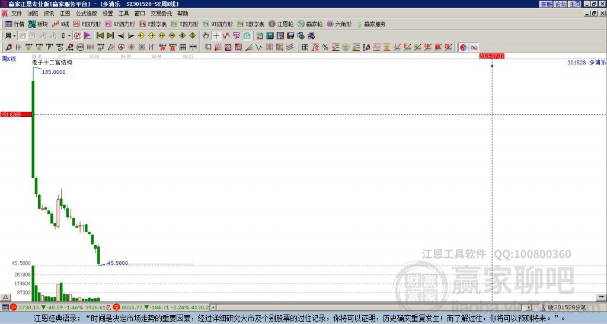Screen dimensions: 607x324
Task: Open the 板块 sector view
Action: [x=38, y=24]
